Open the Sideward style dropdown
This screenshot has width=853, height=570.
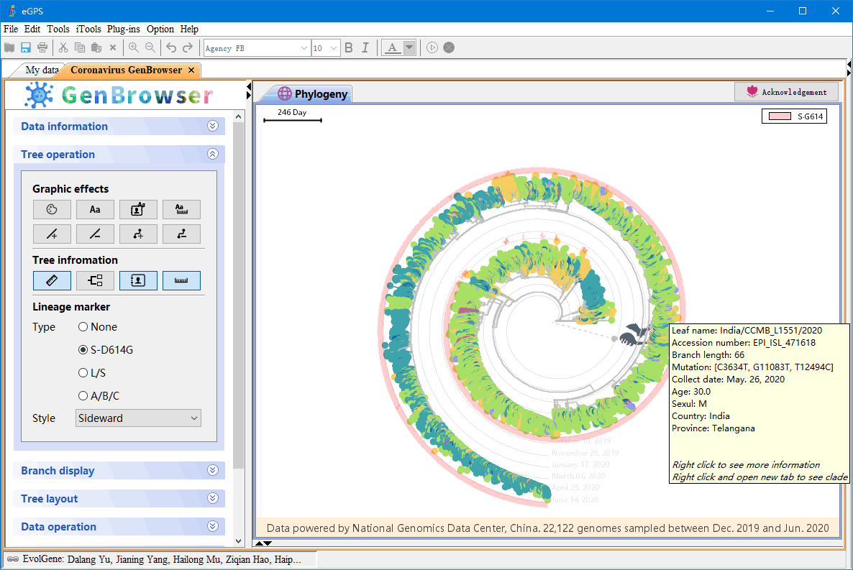point(138,418)
